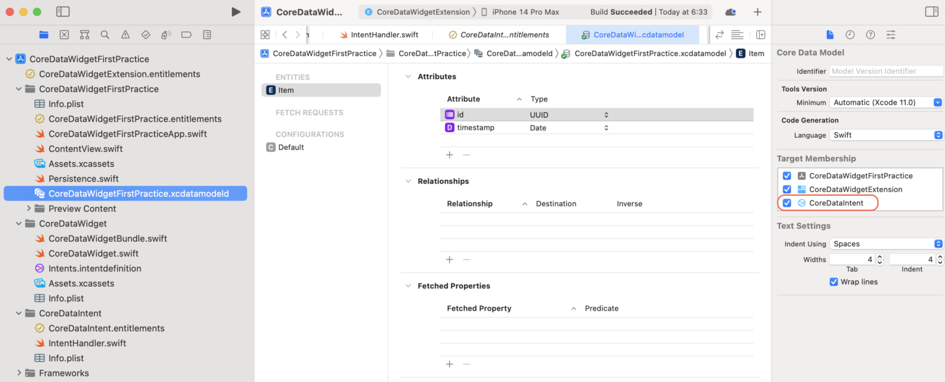Click the plus button in the toolbar
This screenshot has width=945, height=382.
757,12
